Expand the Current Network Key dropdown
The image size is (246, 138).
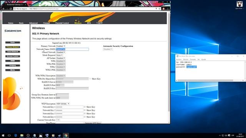[58, 120]
